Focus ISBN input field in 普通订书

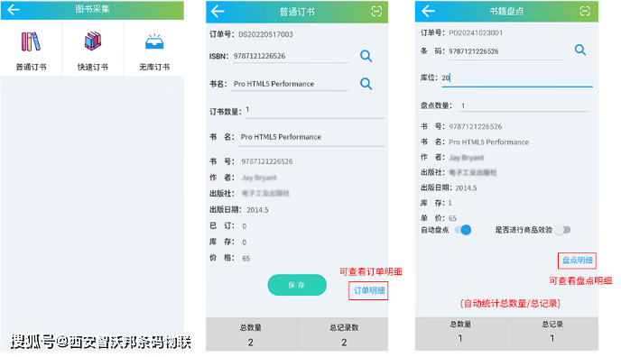pos(291,56)
